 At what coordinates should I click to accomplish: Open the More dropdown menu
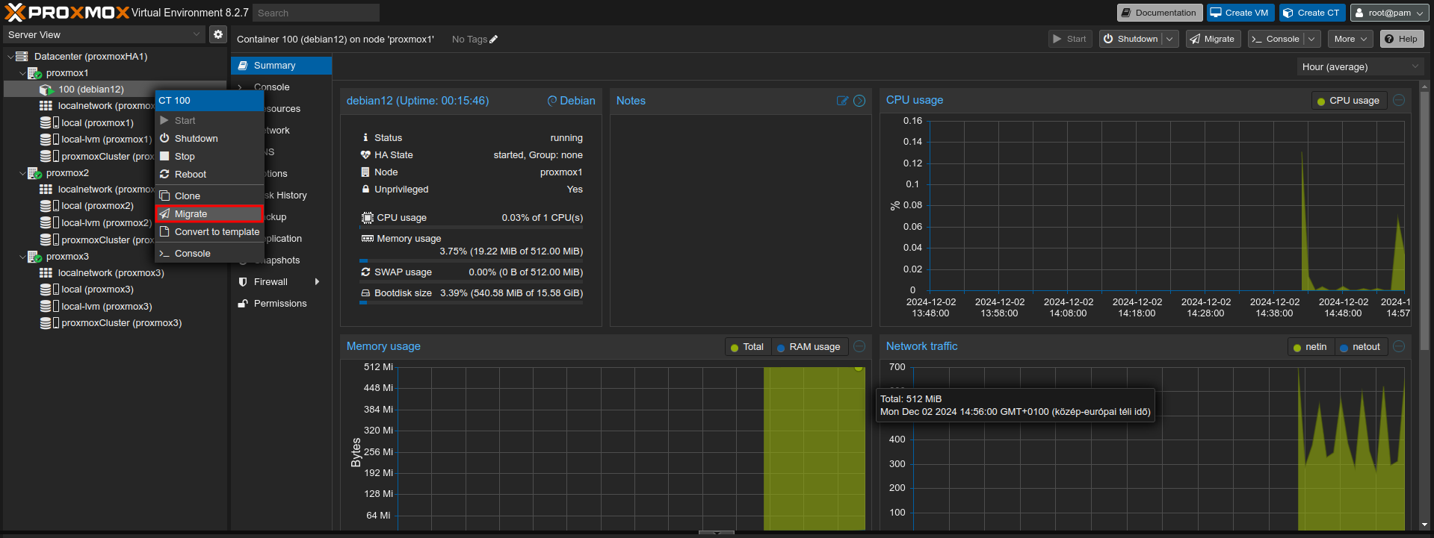(x=1350, y=39)
